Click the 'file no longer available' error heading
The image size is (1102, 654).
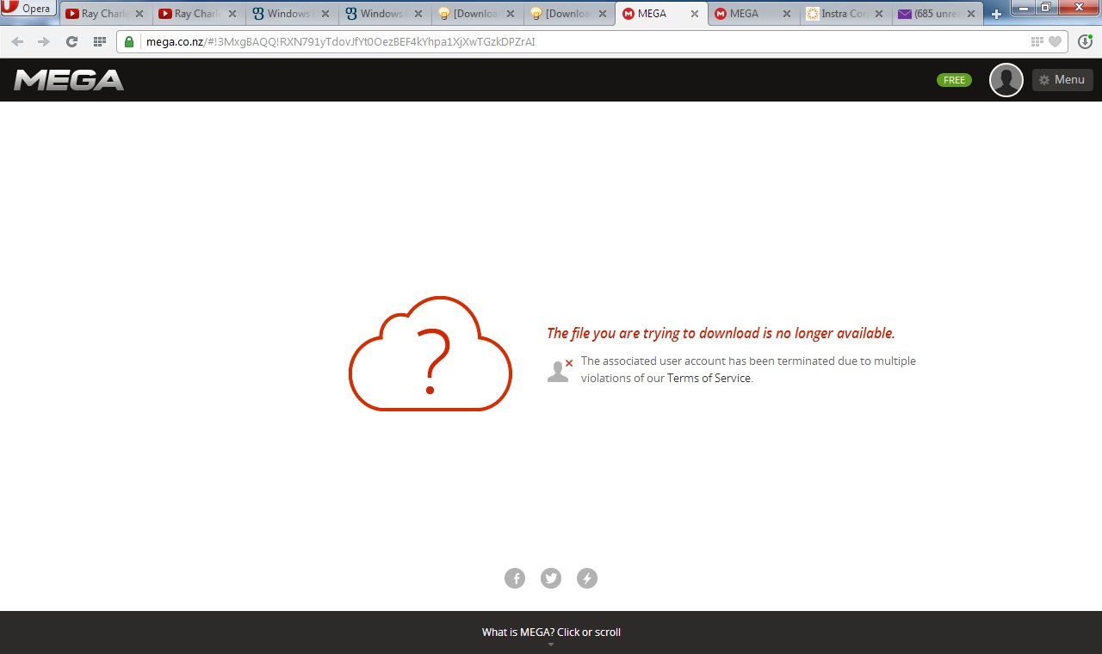[721, 333]
